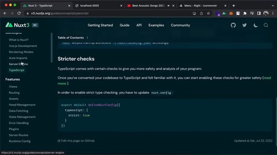Click the Features section heading
This screenshot has width=277, height=155.
13,79
